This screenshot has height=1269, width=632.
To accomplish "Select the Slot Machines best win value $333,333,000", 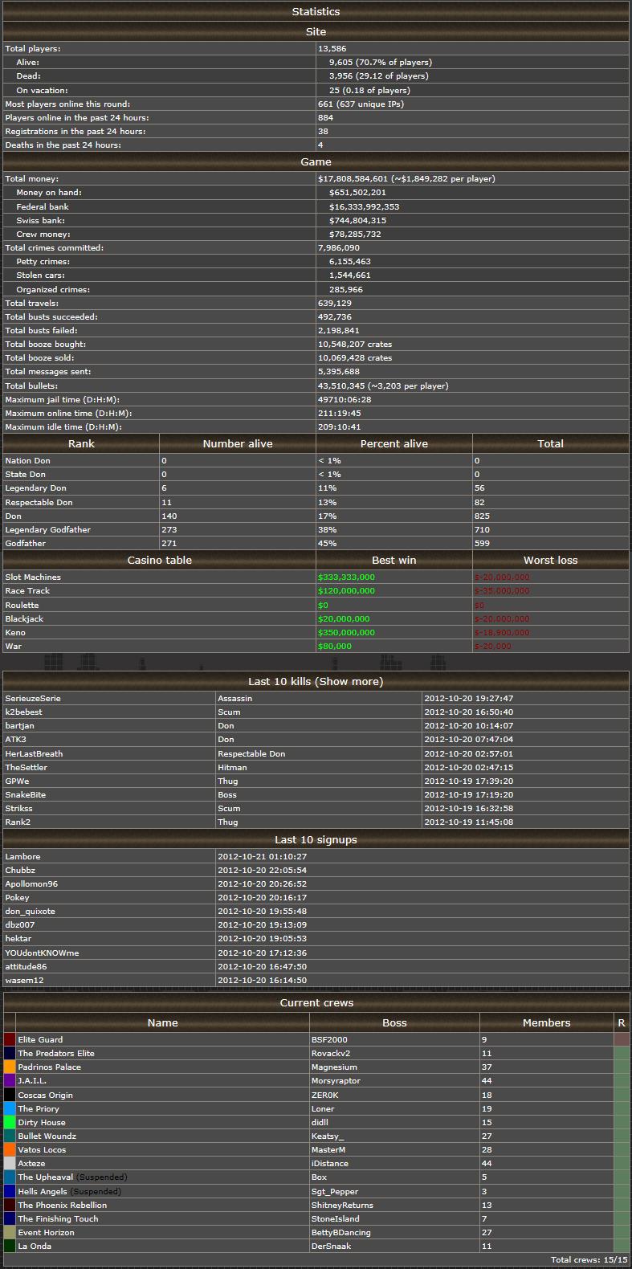I will click(x=346, y=577).
